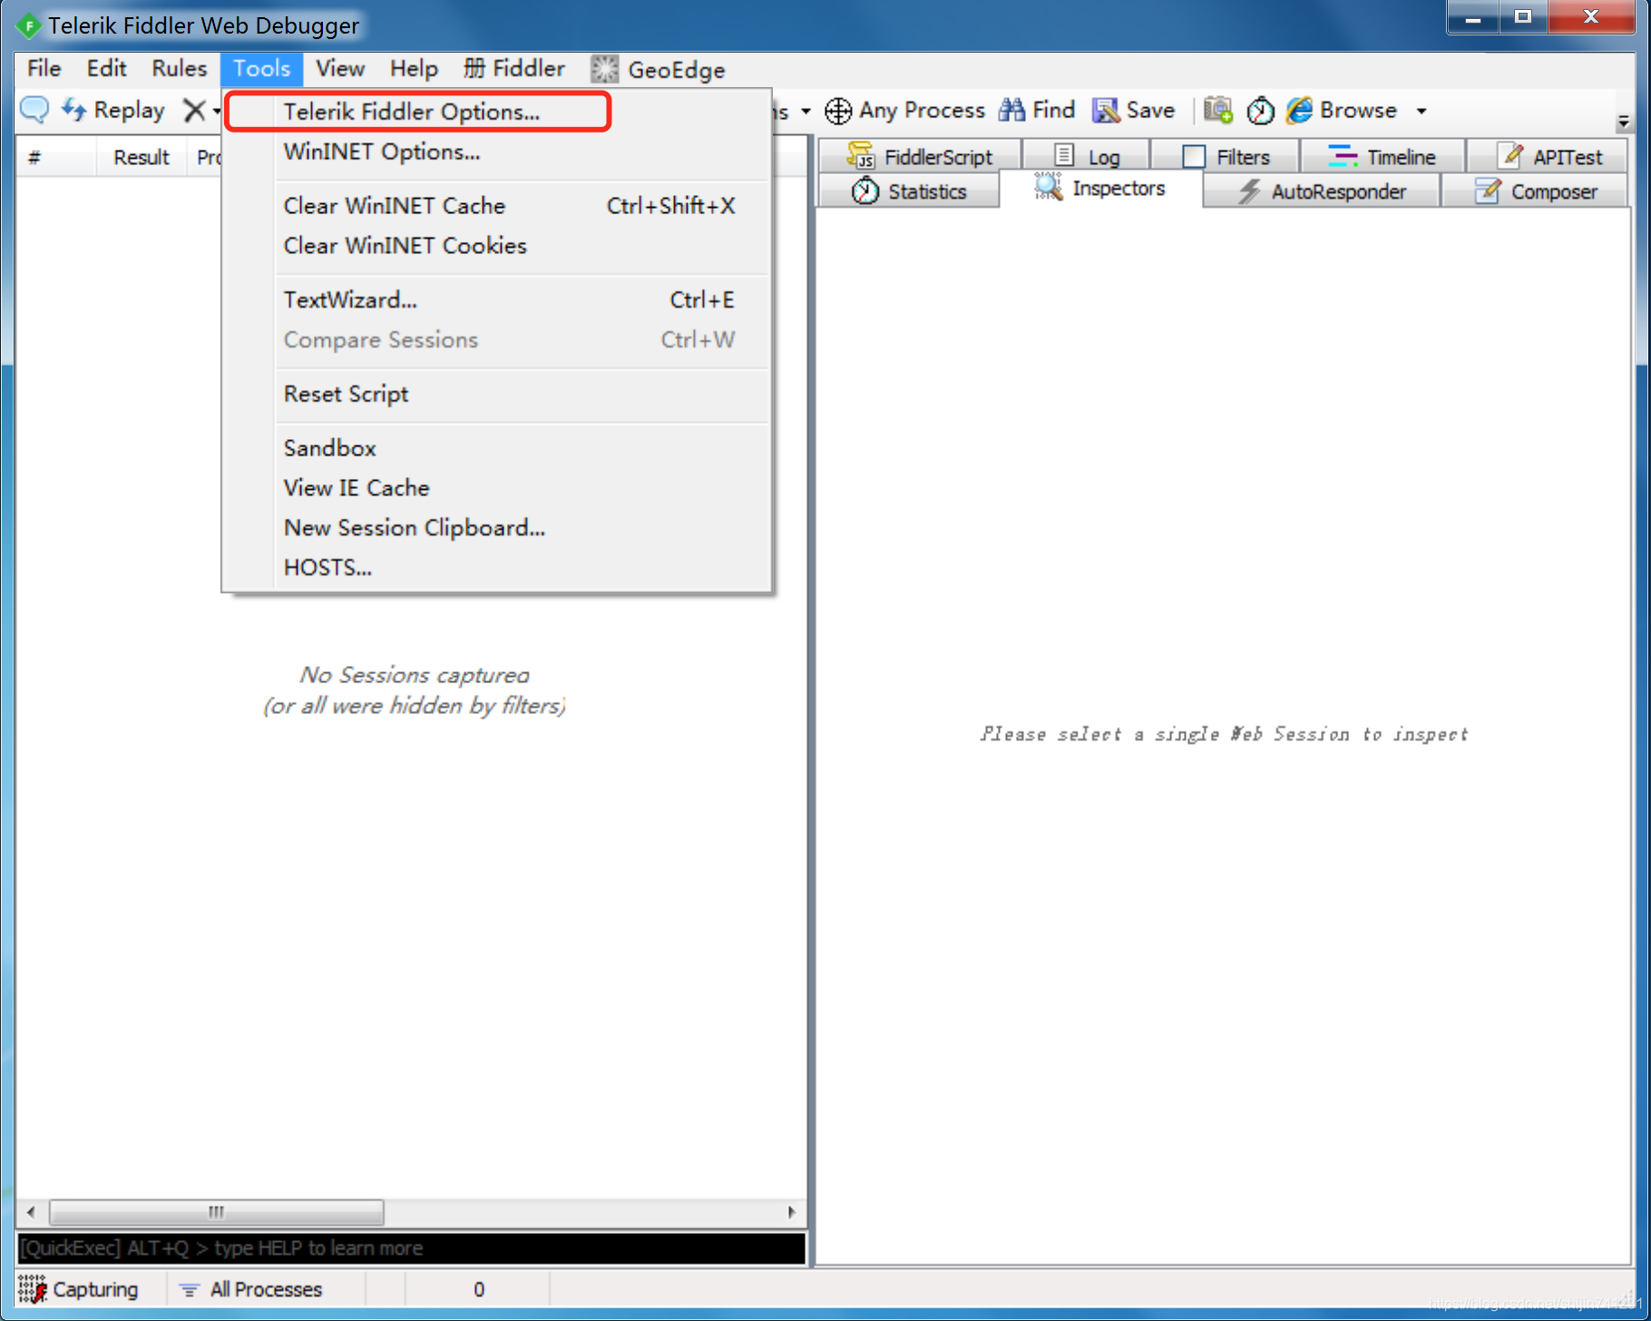Screen dimensions: 1651x1321
Task: Select the Inspectors tab
Action: click(x=1100, y=189)
